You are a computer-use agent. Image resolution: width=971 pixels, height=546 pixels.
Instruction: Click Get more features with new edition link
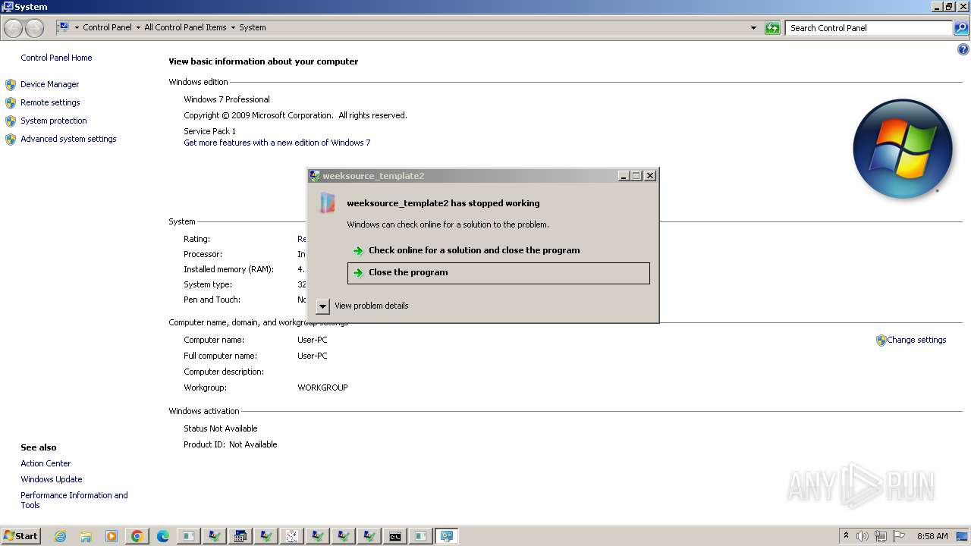pyautogui.click(x=277, y=143)
